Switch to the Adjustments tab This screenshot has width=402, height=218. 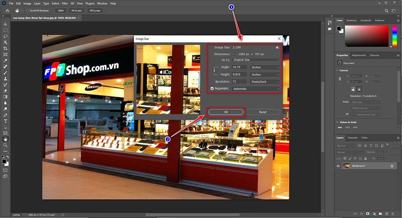[359, 55]
